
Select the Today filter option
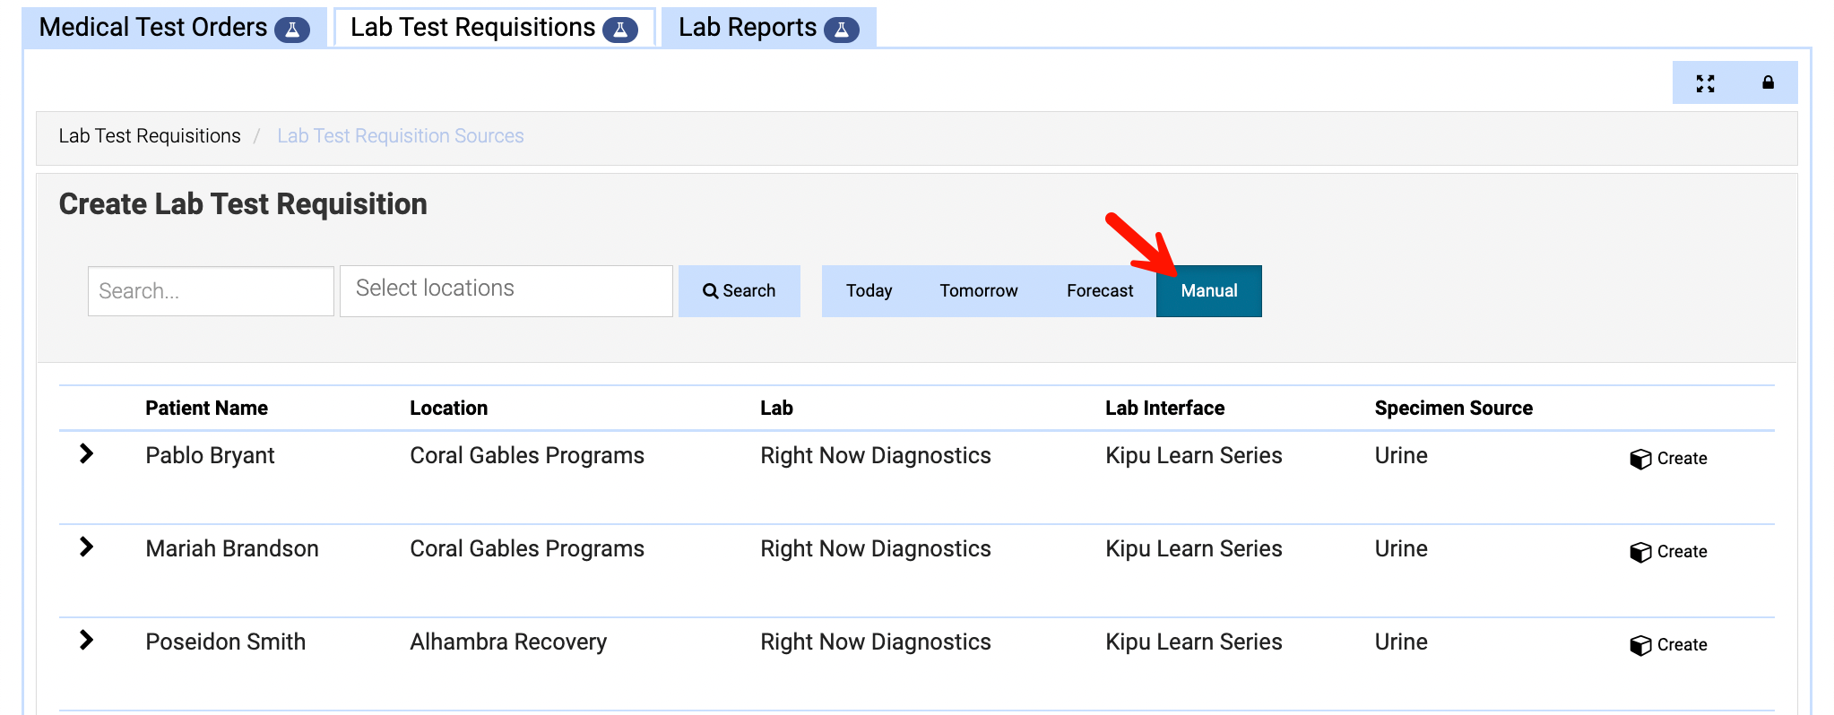click(869, 291)
